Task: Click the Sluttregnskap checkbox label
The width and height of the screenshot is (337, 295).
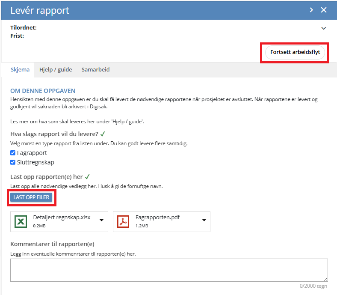Action: 35,162
